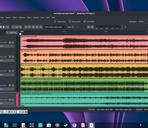
Task: Click the accessibility icon in the system tray
Action: 141,125
